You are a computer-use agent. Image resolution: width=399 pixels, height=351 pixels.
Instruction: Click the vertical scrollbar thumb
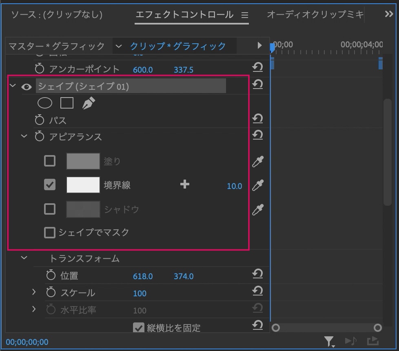click(x=388, y=152)
